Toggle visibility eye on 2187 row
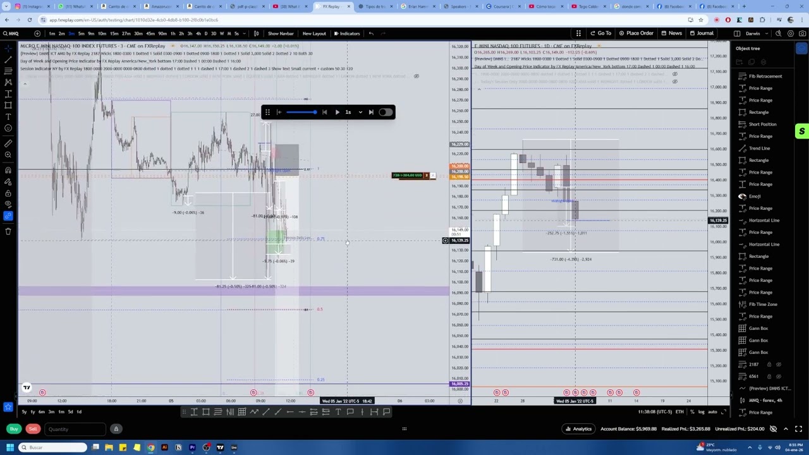This screenshot has width=809, height=455. coord(779,365)
